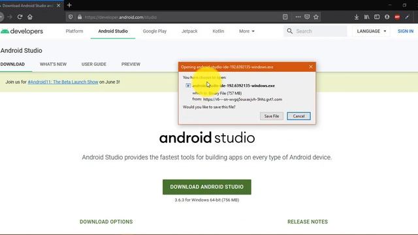Click the Android Studio page heading

click(x=22, y=50)
